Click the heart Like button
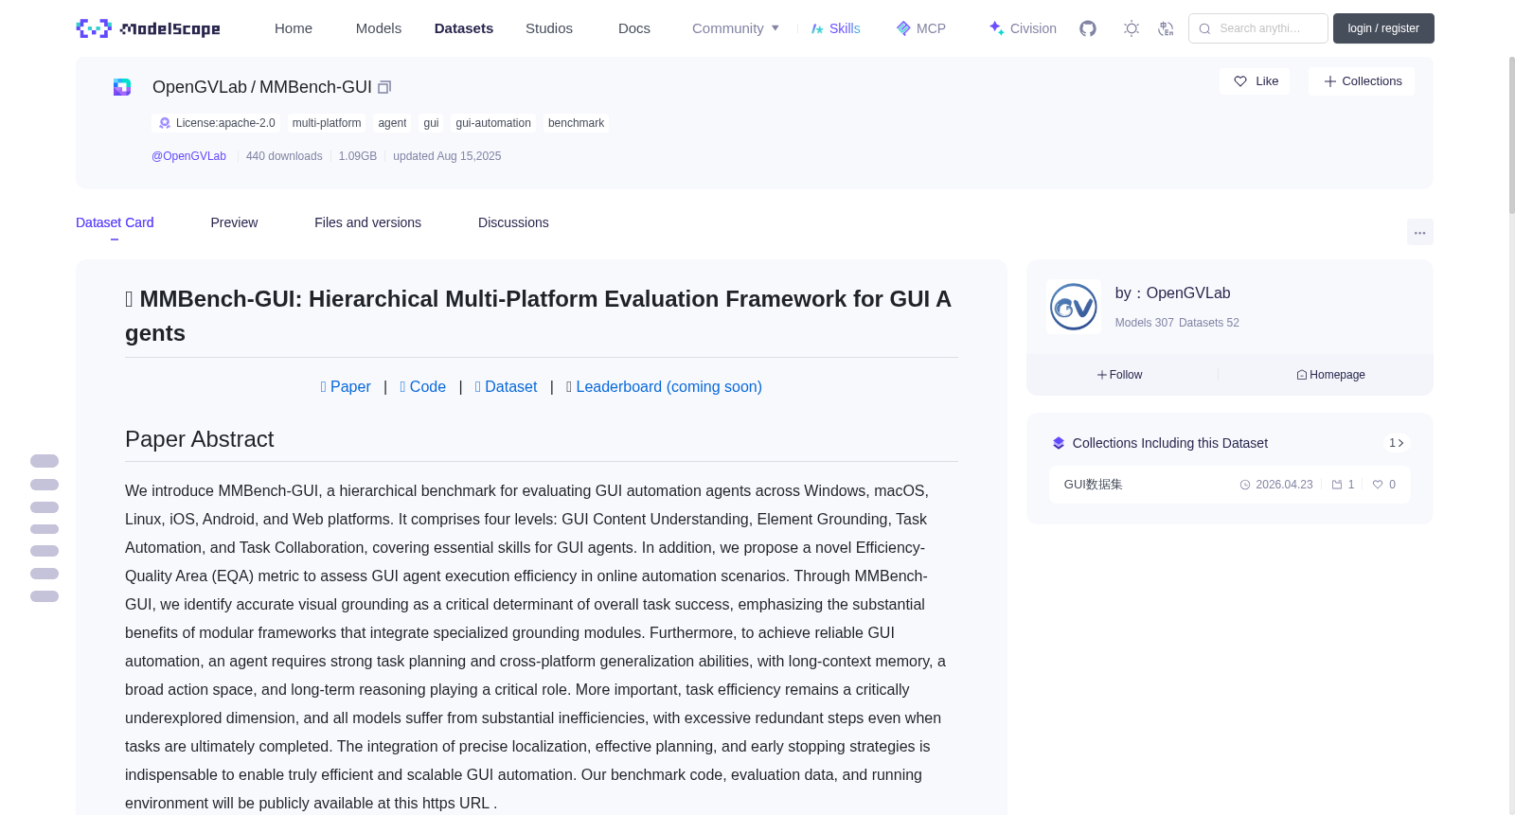This screenshot has height=815, width=1515. coord(1255,81)
